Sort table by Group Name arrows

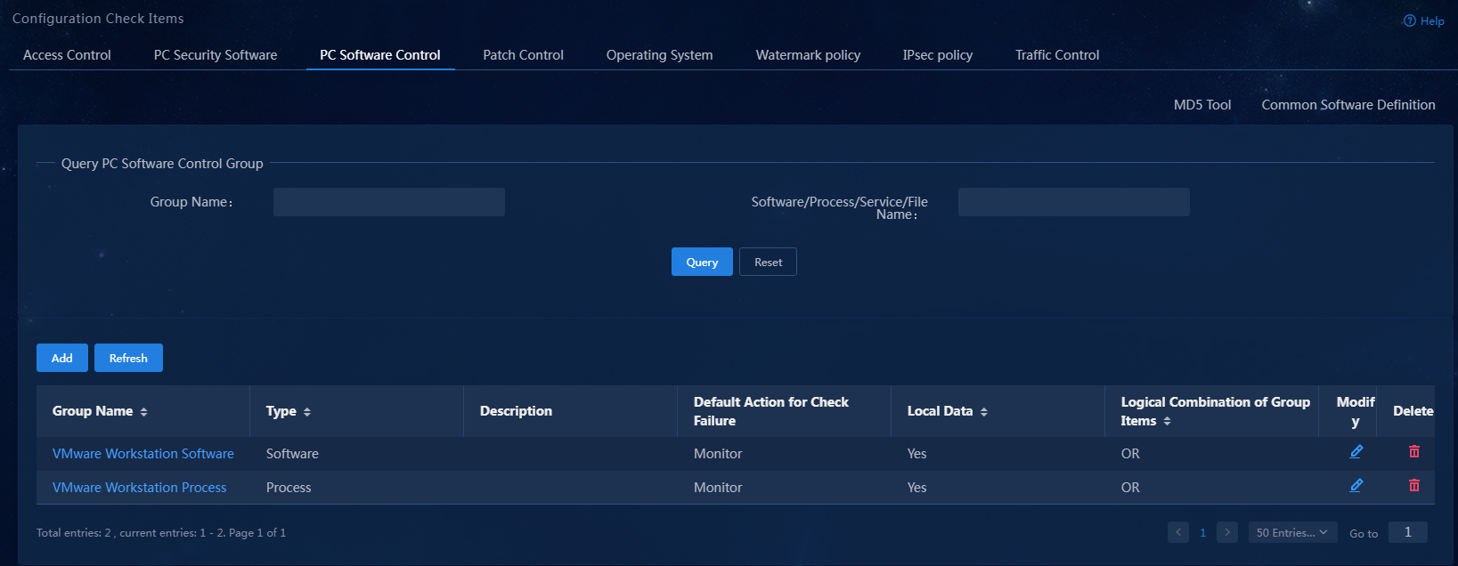tap(143, 412)
